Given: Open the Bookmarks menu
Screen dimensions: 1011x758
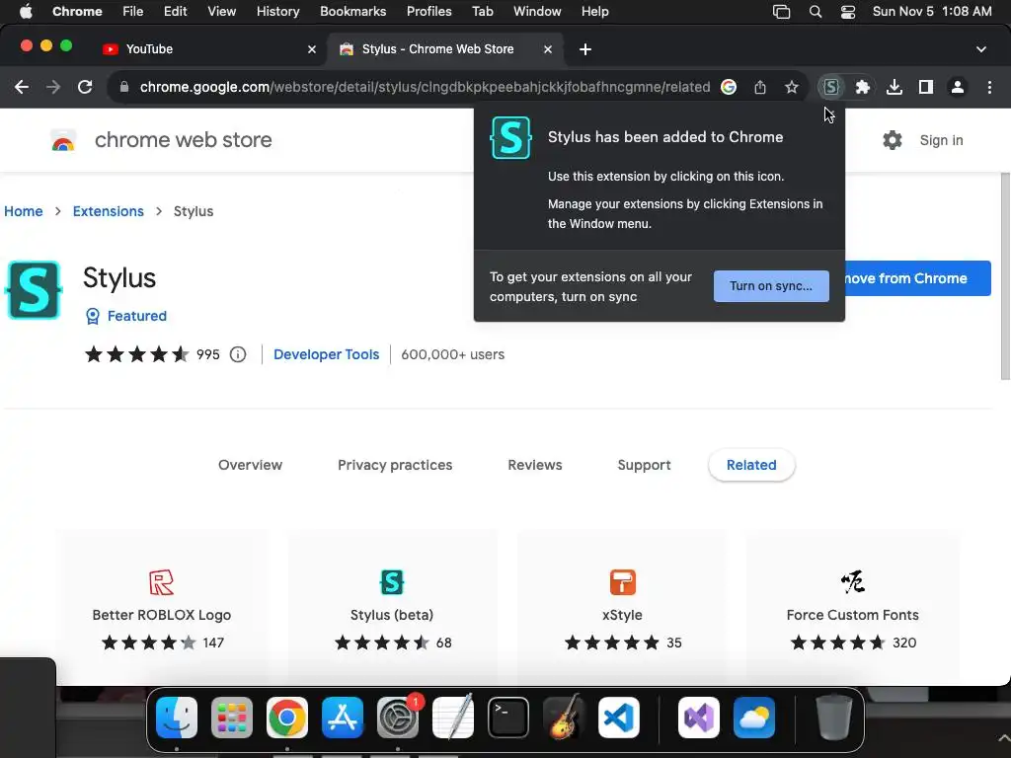Looking at the screenshot, I should 352,12.
